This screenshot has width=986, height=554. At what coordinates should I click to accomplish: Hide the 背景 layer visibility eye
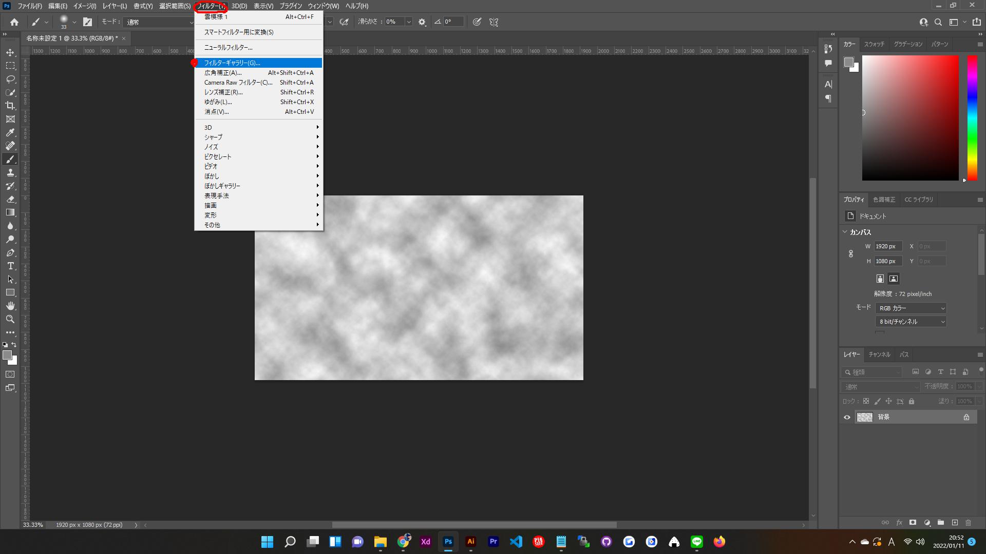point(847,417)
